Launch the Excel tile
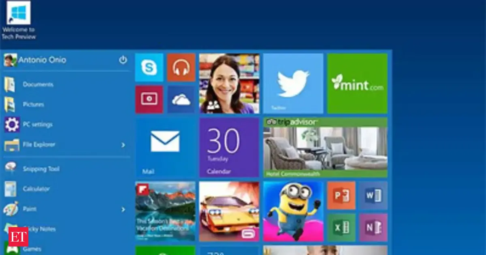The image size is (486, 255). 341,227
